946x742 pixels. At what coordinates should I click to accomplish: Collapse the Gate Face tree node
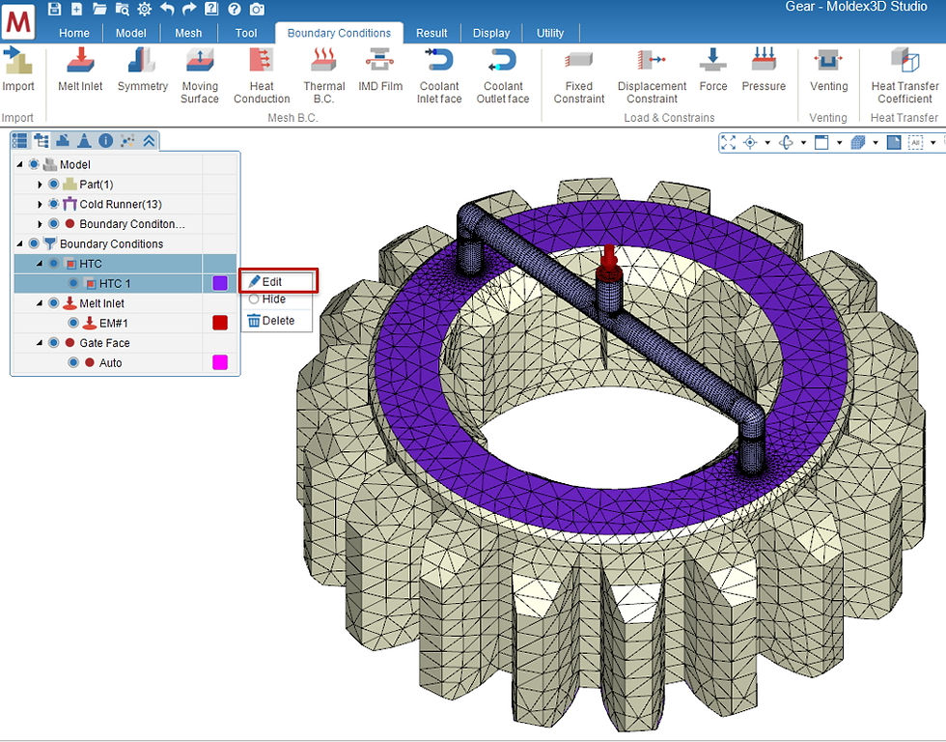(x=40, y=343)
